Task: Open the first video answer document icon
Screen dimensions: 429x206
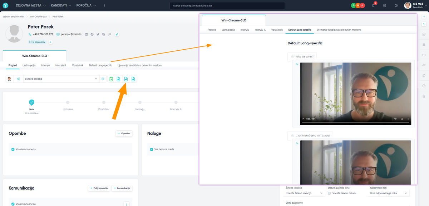Action: (118, 79)
